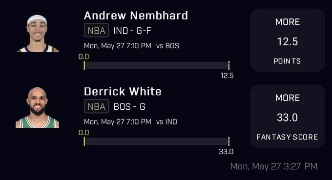The width and height of the screenshot is (332, 180).
Task: Select the NBA badge next to BOS - G
Action: pos(97,106)
